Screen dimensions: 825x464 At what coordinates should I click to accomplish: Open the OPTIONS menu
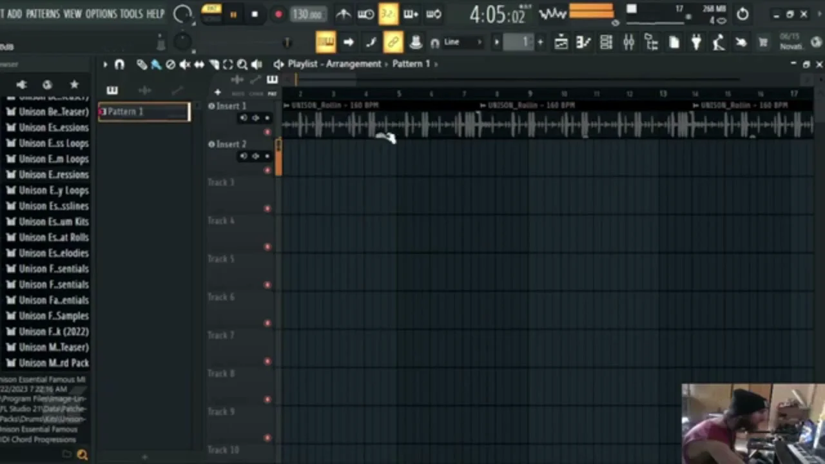click(101, 14)
